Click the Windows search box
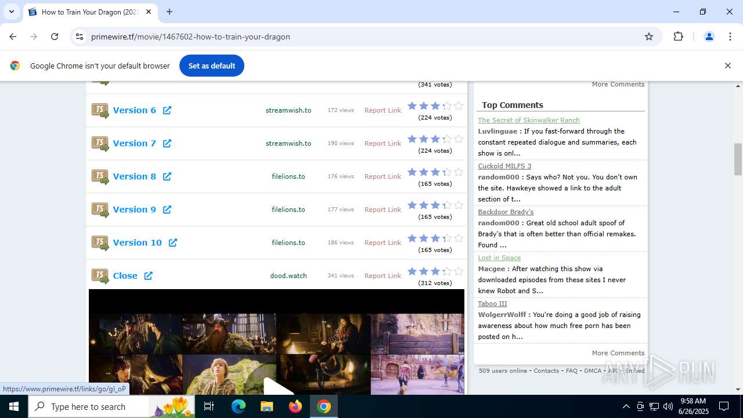This screenshot has height=418, width=743. tap(110, 406)
